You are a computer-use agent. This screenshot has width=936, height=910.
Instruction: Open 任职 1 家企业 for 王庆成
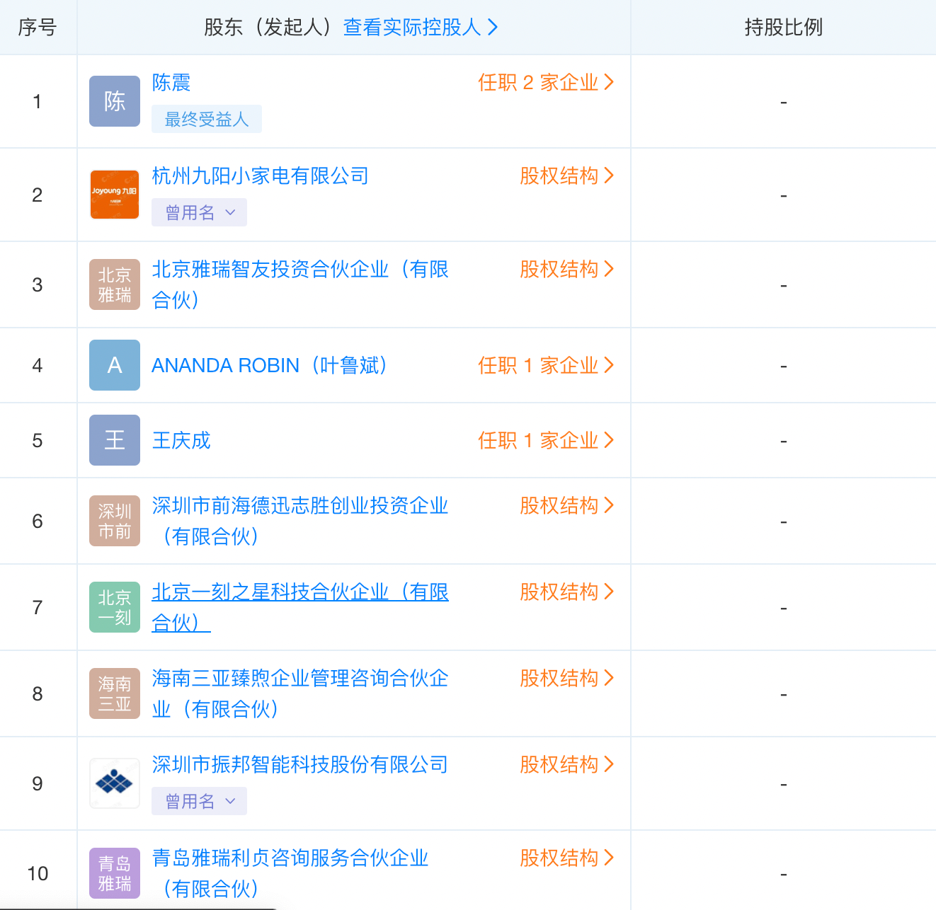[545, 441]
